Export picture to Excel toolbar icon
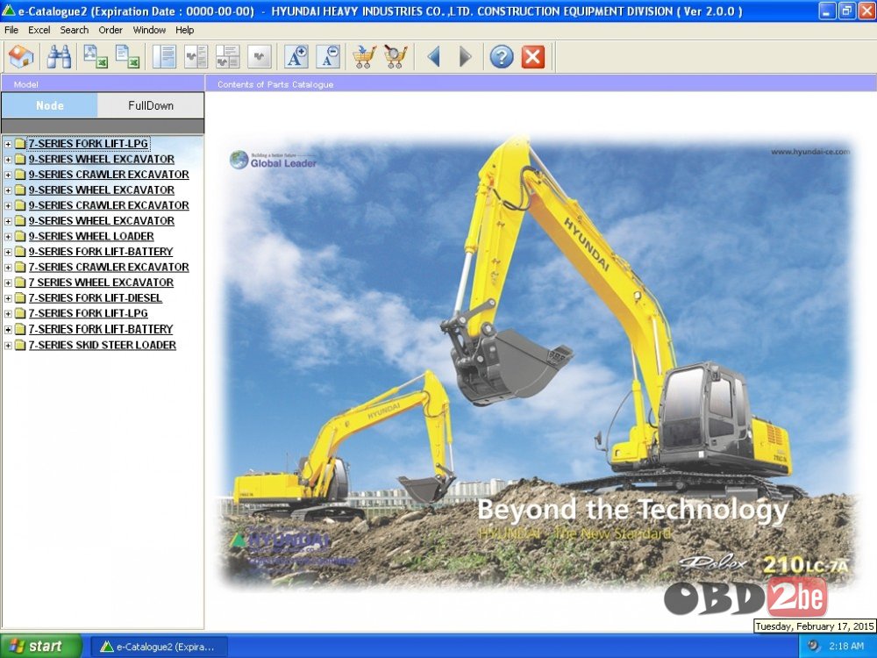Image resolution: width=877 pixels, height=658 pixels. tap(95, 56)
